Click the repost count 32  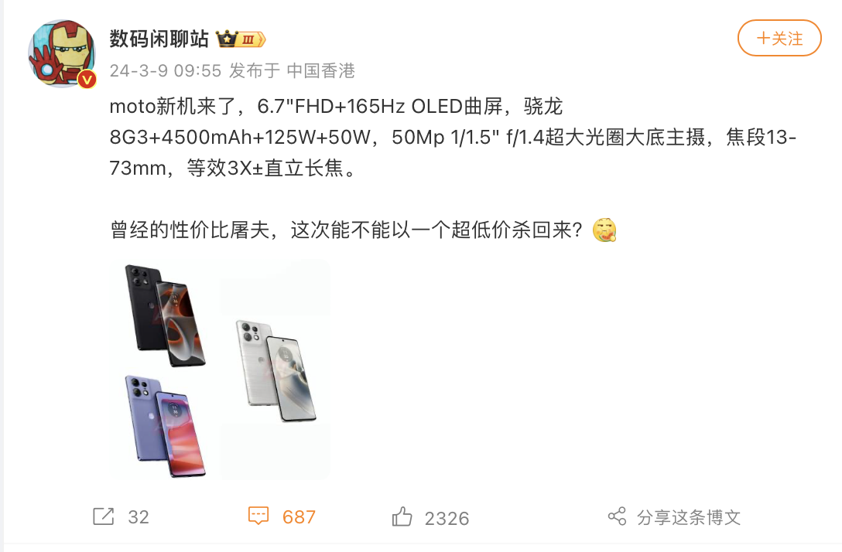(139, 517)
